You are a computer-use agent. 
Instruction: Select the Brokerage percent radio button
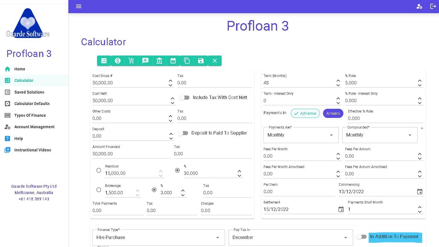tap(154, 190)
